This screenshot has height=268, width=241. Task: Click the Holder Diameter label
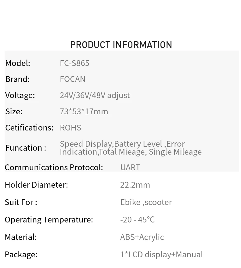[x=36, y=185]
